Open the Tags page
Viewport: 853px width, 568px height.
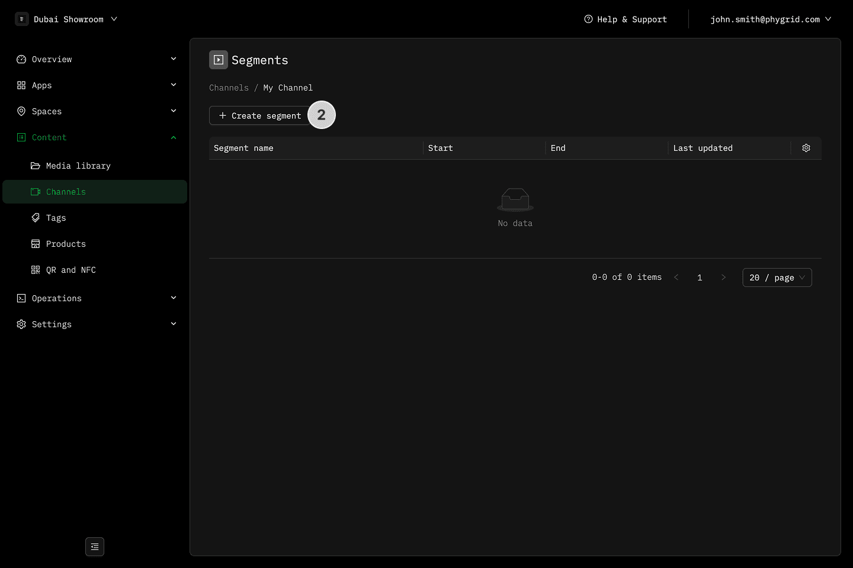pos(95,218)
